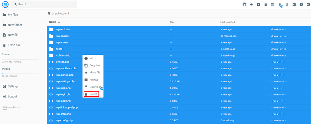Screen dimensions: 311x124
Task: Select Download in the context menu
Action: click(93, 87)
